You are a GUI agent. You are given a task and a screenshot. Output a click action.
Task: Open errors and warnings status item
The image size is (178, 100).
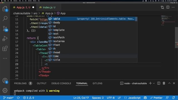coord(28,98)
